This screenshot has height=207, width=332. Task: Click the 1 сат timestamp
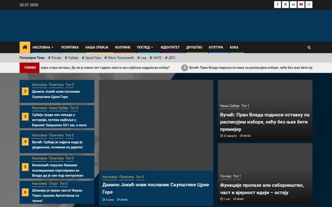(x=225, y=199)
